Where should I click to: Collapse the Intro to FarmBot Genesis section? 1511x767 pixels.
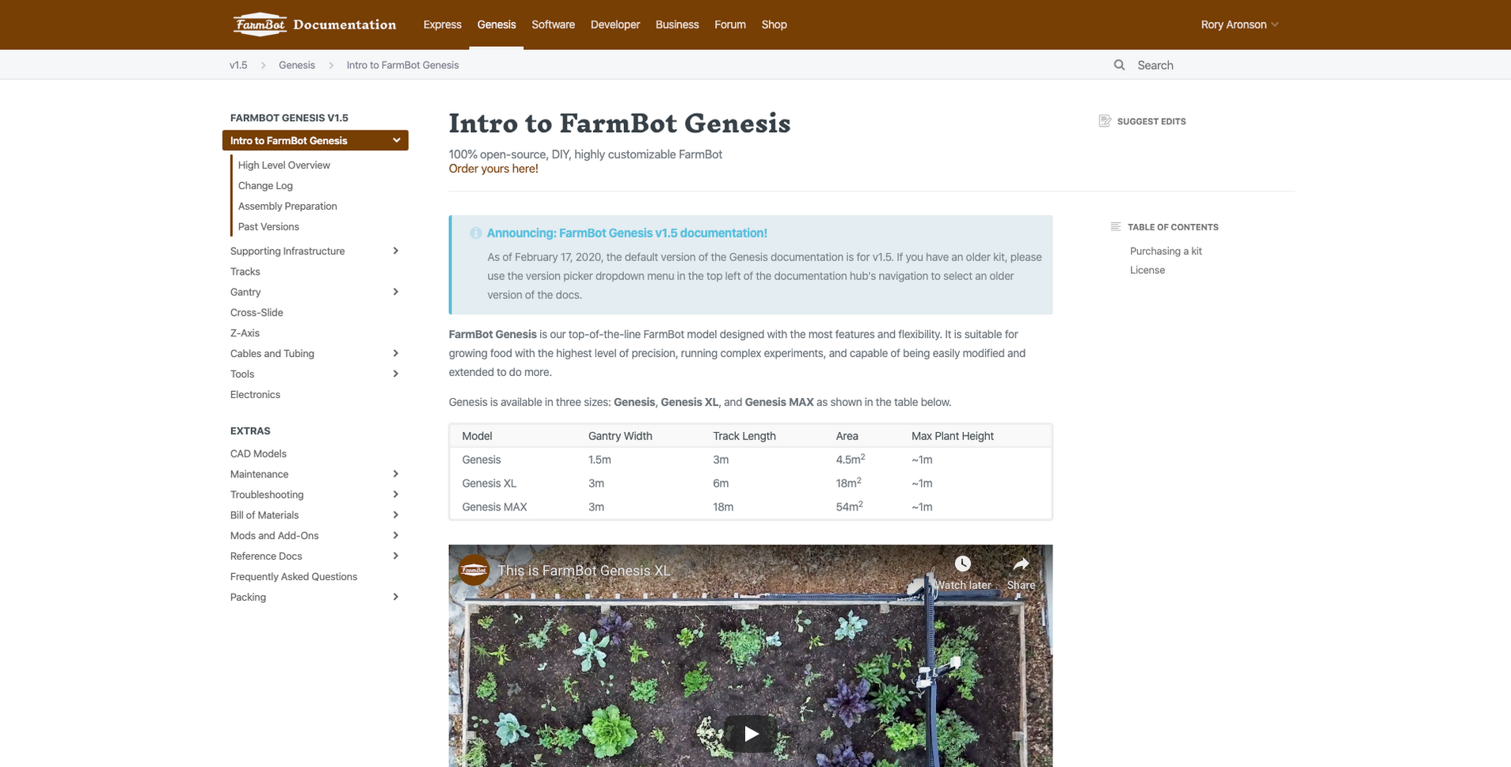pos(396,140)
